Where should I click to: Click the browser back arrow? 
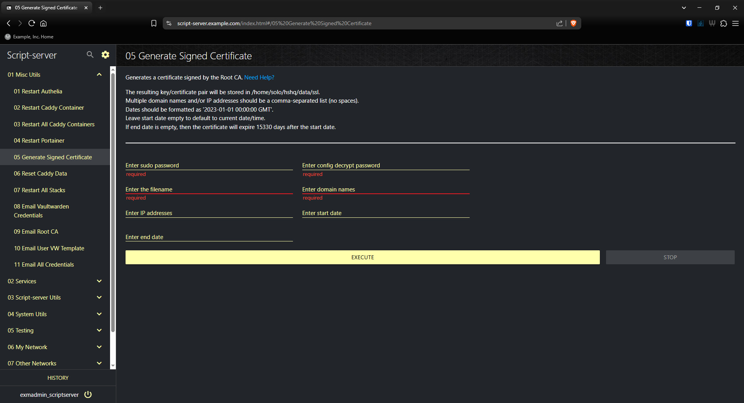pyautogui.click(x=9, y=23)
